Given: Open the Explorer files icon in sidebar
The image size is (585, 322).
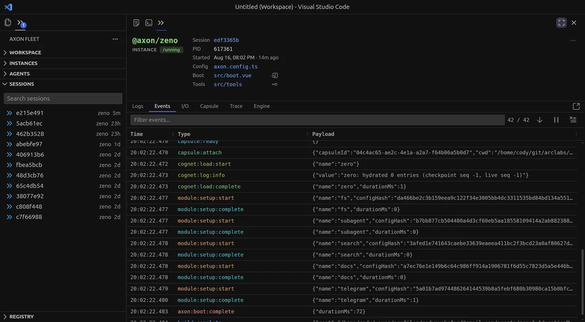Looking at the screenshot, I should point(8,22).
